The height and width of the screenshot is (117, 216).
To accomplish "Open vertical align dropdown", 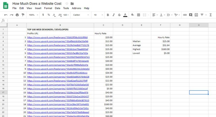I will 162,15.
